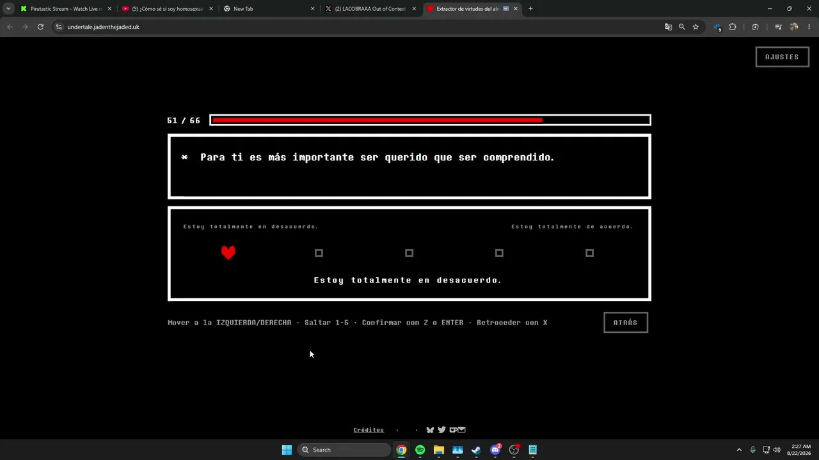The height and width of the screenshot is (460, 819).
Task: Open the Créditos link
Action: click(x=369, y=430)
